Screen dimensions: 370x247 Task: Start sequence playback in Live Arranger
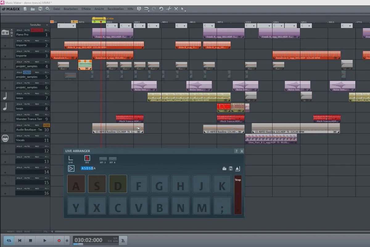coord(71,168)
